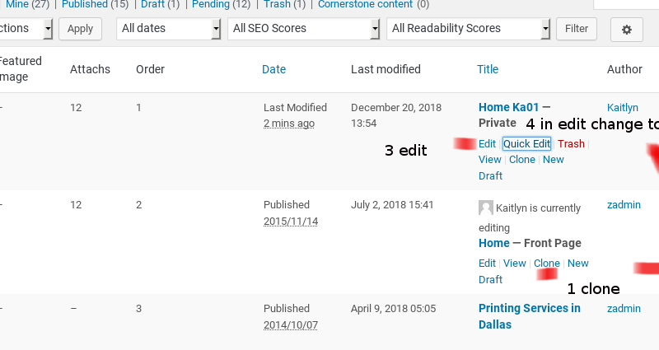Filter by author Kaitlyn
This screenshot has width=659, height=350.
point(622,107)
